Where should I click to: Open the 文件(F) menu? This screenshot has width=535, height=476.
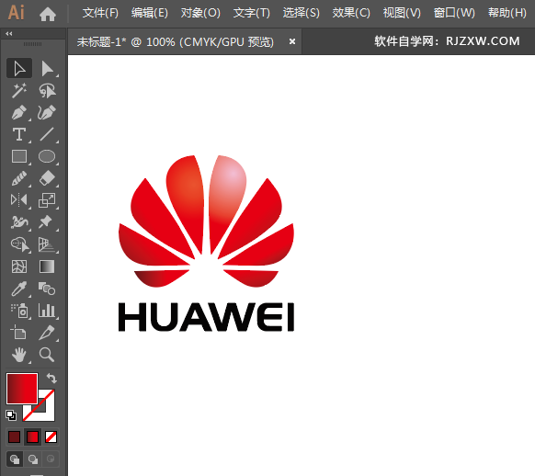pyautogui.click(x=100, y=13)
